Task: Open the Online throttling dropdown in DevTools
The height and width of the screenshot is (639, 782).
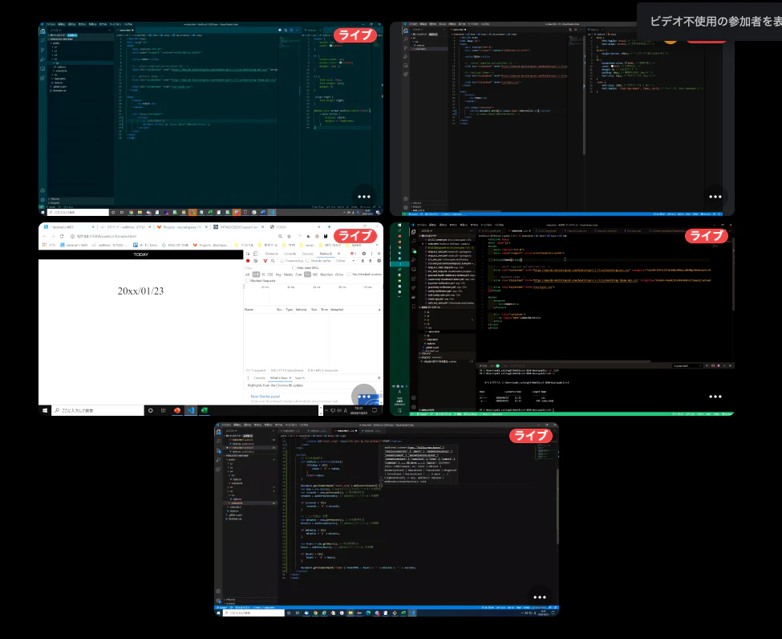Action: [x=344, y=261]
